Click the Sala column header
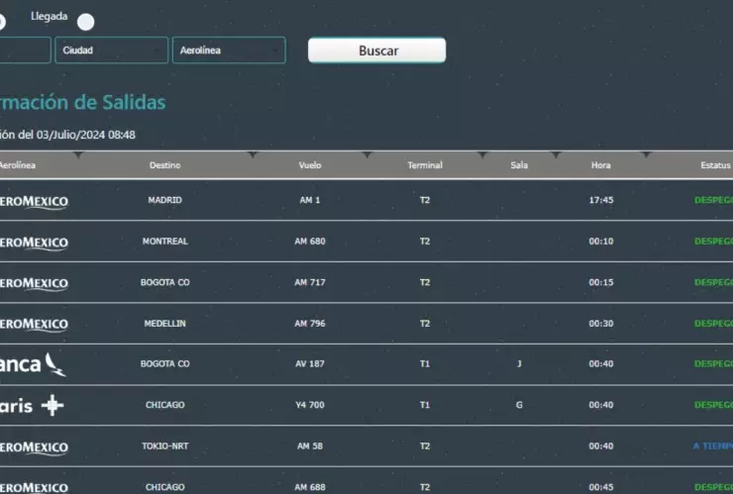 (x=519, y=165)
